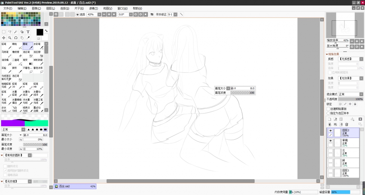
Task: Click the navigator canvas preview thumbnail
Action: click(345, 25)
